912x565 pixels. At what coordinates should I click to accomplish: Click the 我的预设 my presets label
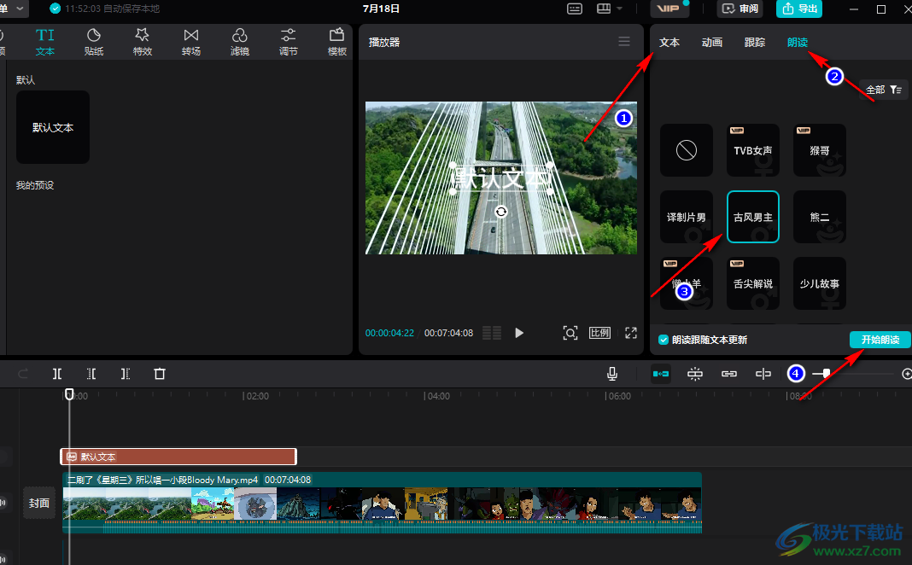click(x=35, y=185)
